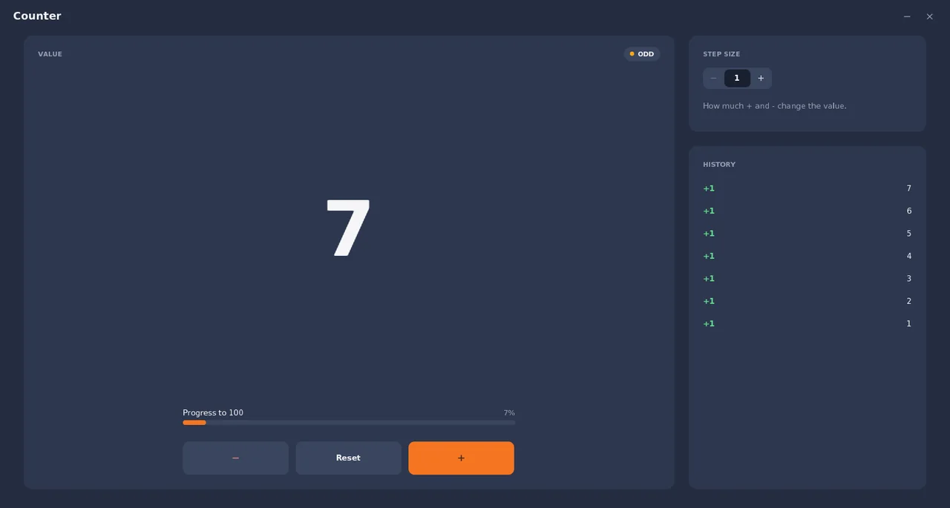This screenshot has height=508, width=950.
Task: Select history entry with result 7
Action: pos(807,188)
